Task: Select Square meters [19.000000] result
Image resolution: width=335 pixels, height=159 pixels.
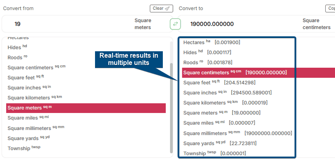Action: point(222,113)
